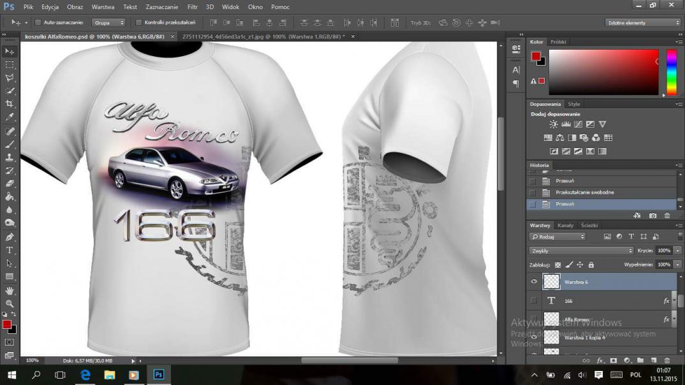Add a Brightness/Contrast adjustment
The width and height of the screenshot is (685, 385).
click(554, 124)
